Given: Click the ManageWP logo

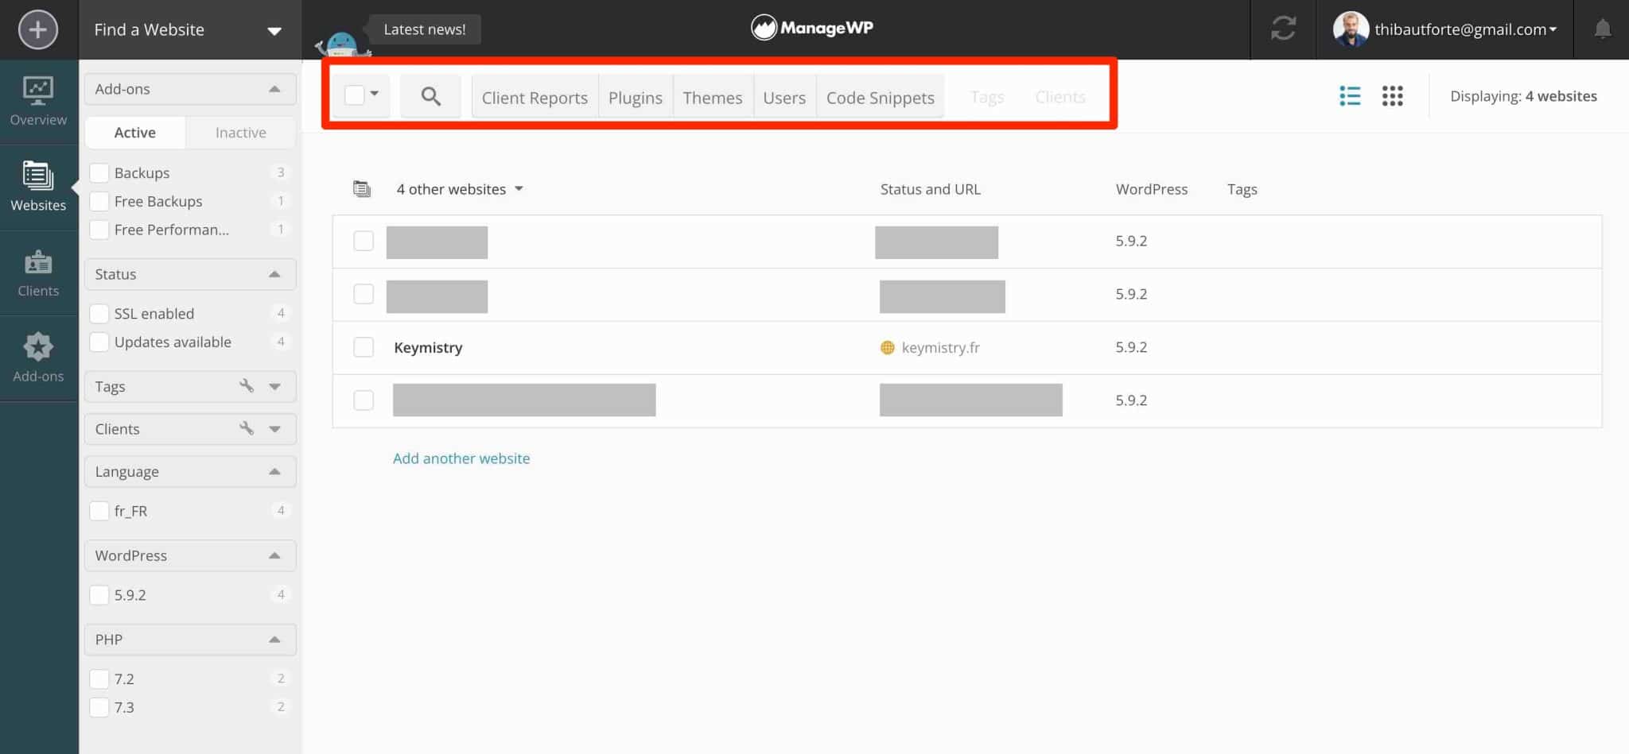Looking at the screenshot, I should click(812, 28).
